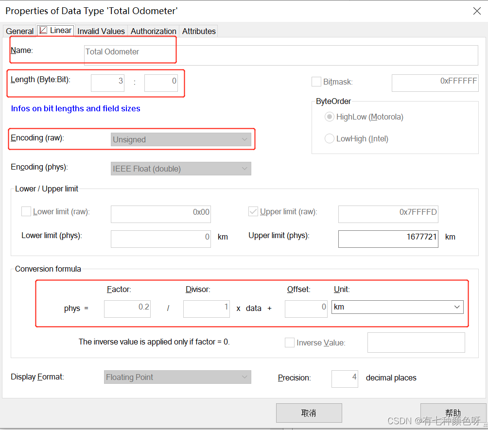Screen dimensions: 488x430
Task: Open the Invalid Values tab
Action: click(101, 31)
